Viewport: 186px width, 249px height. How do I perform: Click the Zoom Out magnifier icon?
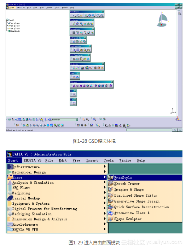pyautogui.click(x=41, y=125)
